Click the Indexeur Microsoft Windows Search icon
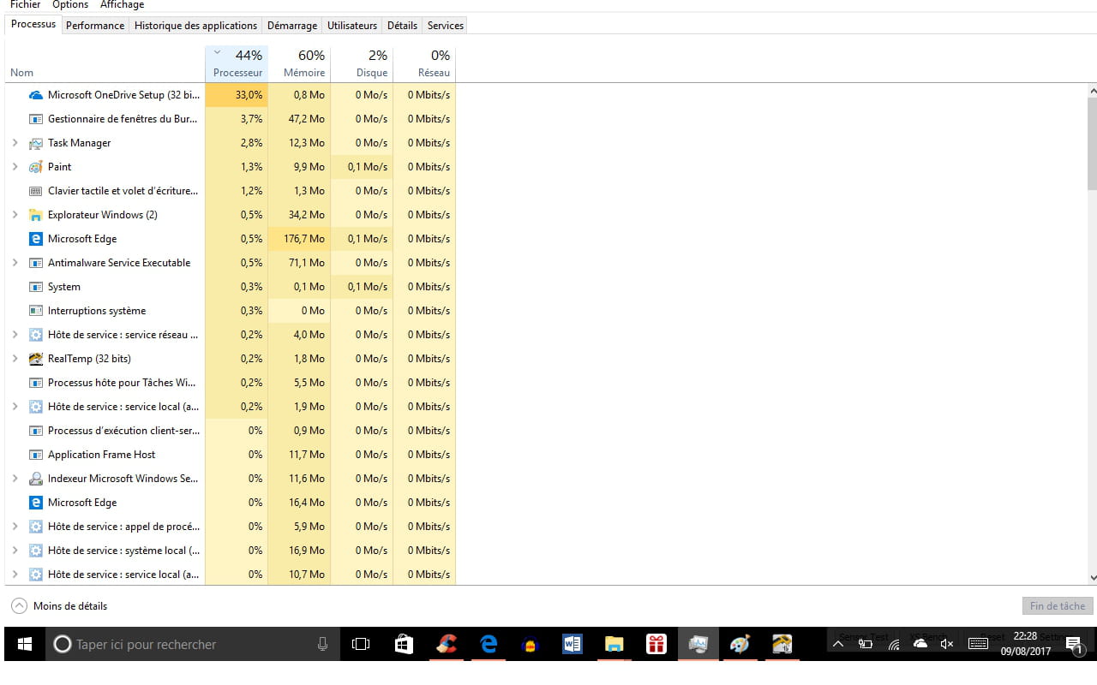Screen dimensions: 1097x685 pyautogui.click(x=36, y=479)
